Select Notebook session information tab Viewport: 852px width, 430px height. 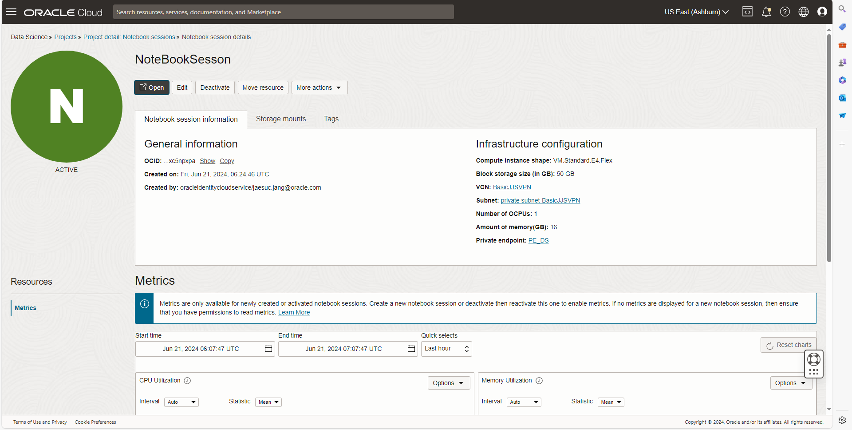click(x=191, y=119)
